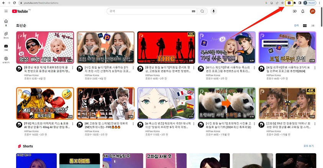Viewport: 323px width, 168px height.
Task: Click the 최신순 section heading
Action: tap(21, 26)
